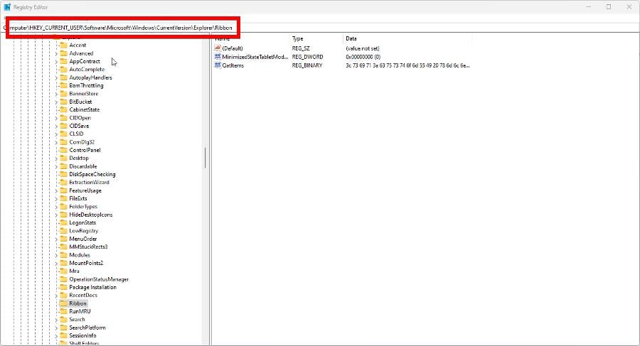Select the Package Installation folder icon
Screen dimensions: 640x346
63,287
